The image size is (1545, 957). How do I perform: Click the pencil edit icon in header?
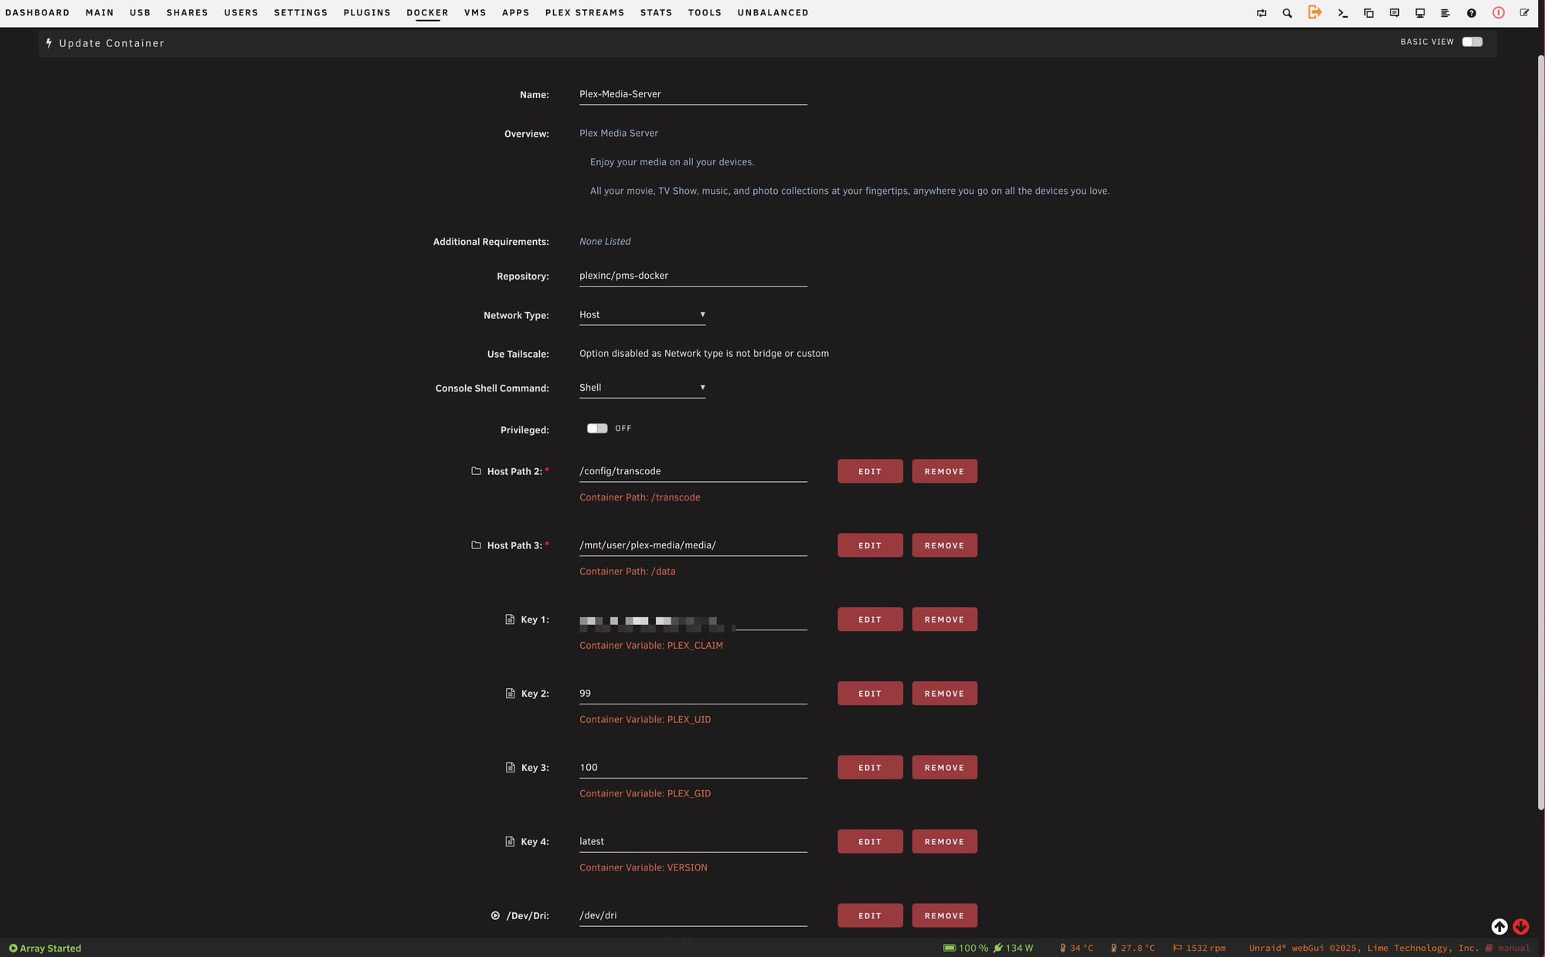tap(1524, 13)
